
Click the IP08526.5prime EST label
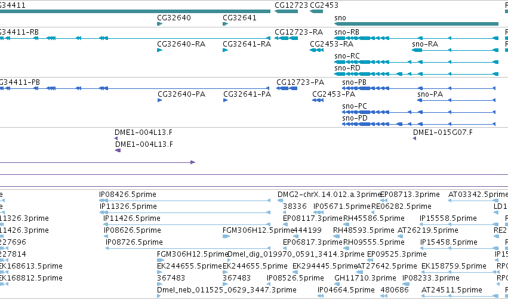click(x=295, y=278)
